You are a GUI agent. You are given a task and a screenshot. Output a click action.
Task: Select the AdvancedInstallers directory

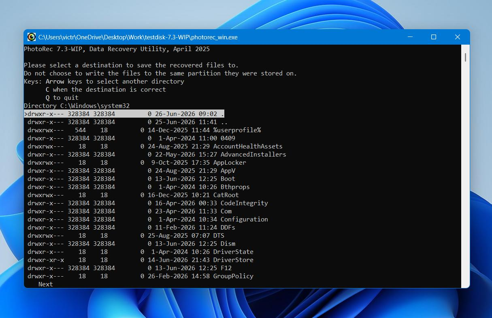(157, 155)
